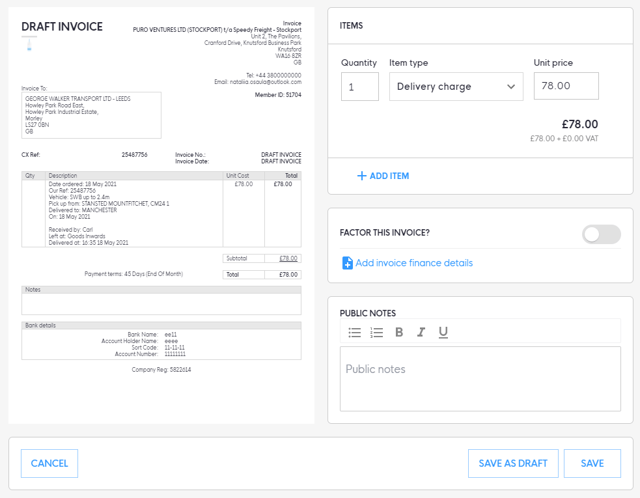This screenshot has width=640, height=498.
Task: Click into the Public notes text area
Action: (480, 379)
